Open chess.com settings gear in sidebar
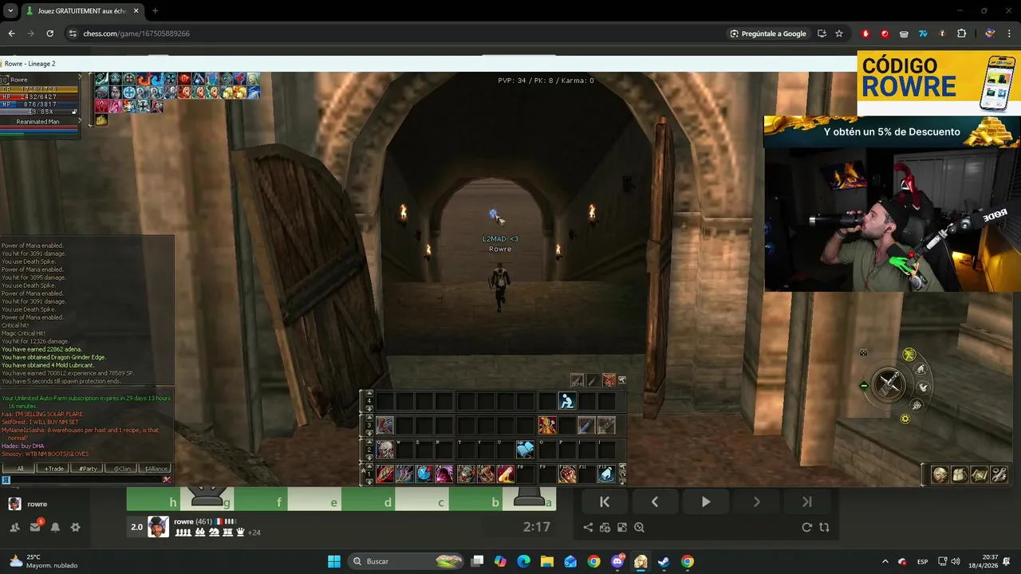 click(76, 527)
